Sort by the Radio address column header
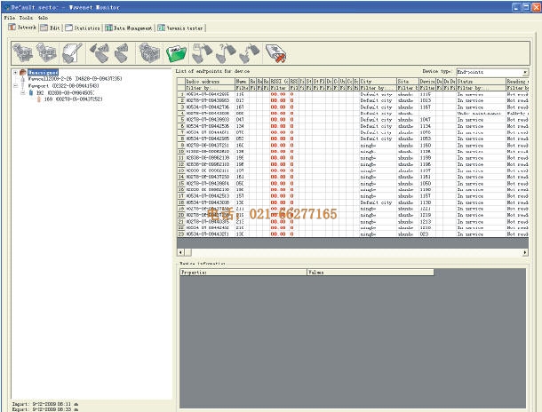Viewport: 542px width, 412px height. click(x=211, y=82)
